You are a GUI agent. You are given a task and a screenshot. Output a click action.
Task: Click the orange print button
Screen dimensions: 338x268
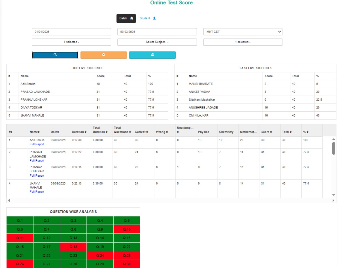(104, 55)
